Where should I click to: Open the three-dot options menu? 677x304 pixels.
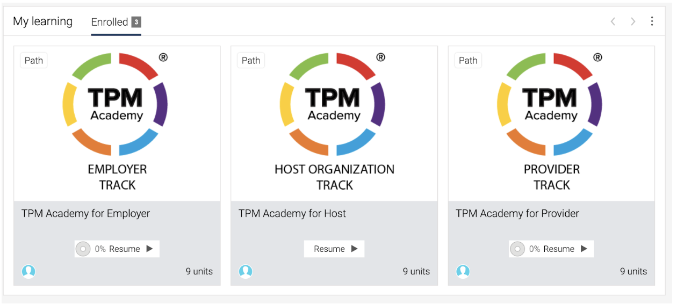(652, 21)
